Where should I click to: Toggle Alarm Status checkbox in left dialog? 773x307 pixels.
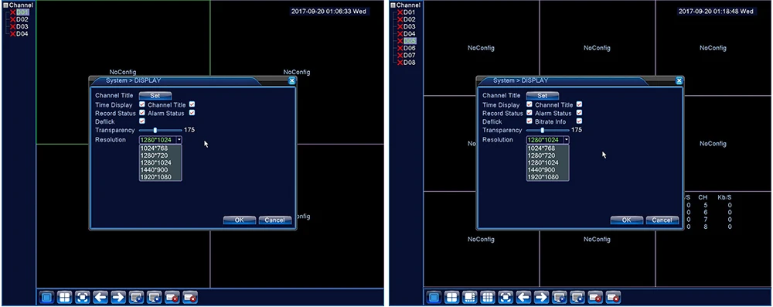pos(192,113)
